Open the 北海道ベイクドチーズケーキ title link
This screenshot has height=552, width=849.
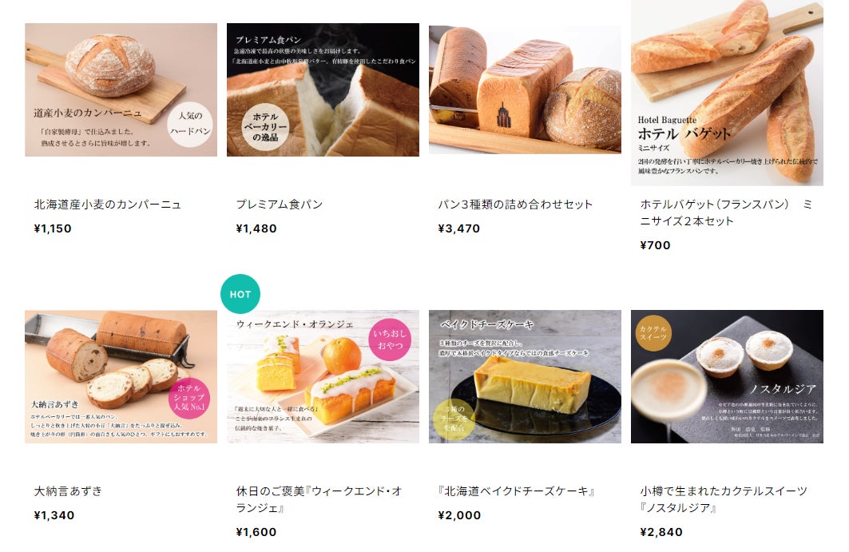[517, 490]
